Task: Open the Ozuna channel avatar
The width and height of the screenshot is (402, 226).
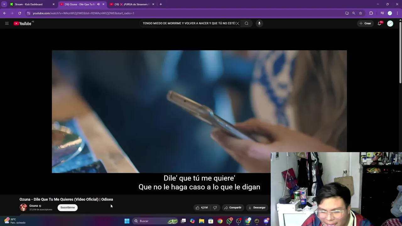Action: (23, 207)
